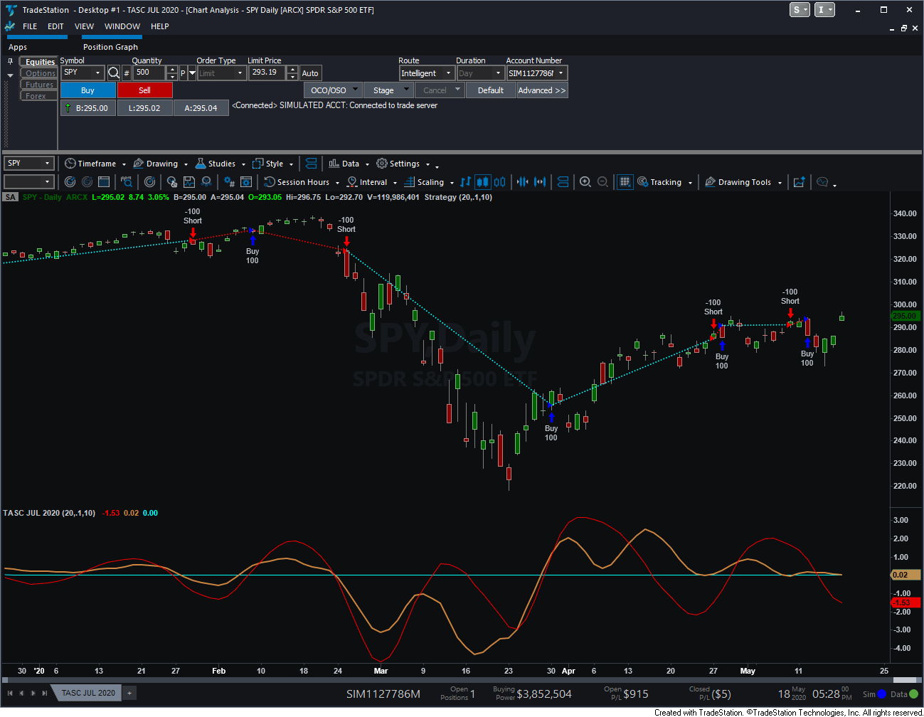This screenshot has height=717, width=924.
Task: Click the symbol lookup magnifier icon
Action: (114, 73)
